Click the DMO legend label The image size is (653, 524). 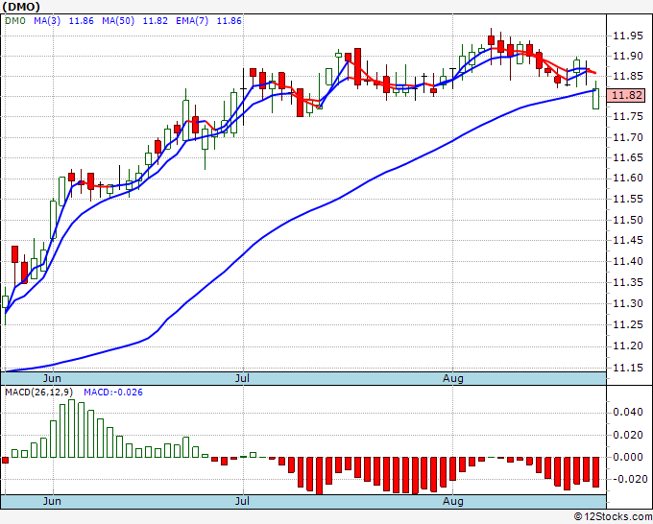click(15, 21)
